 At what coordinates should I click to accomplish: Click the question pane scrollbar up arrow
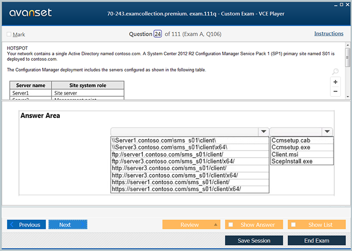click(x=347, y=45)
